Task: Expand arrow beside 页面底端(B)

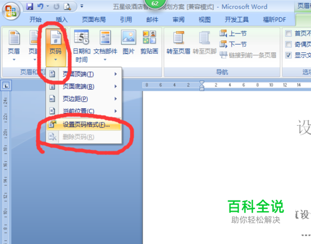Action: click(116, 87)
